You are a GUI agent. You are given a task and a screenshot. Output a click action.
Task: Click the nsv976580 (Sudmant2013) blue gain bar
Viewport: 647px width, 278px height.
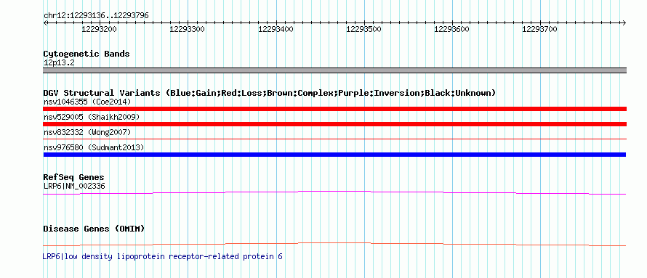tap(334, 155)
